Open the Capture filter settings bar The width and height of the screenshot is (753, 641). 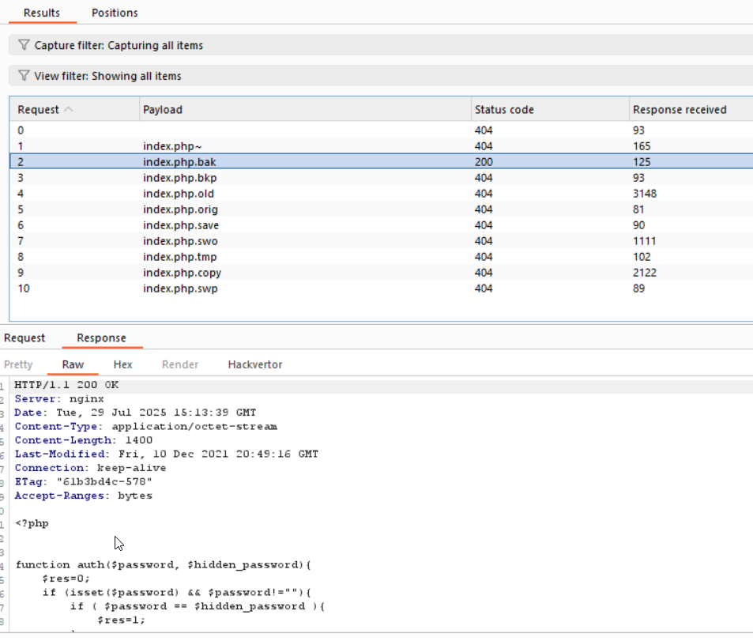[379, 46]
